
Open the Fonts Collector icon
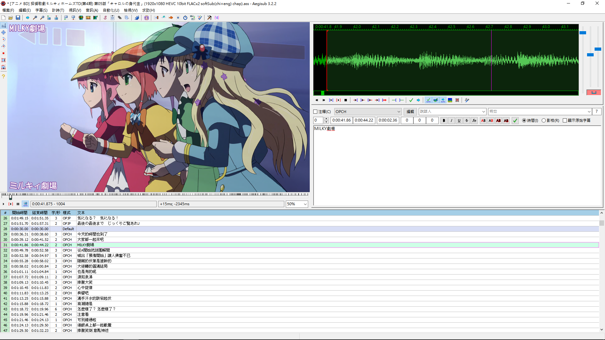[127, 18]
